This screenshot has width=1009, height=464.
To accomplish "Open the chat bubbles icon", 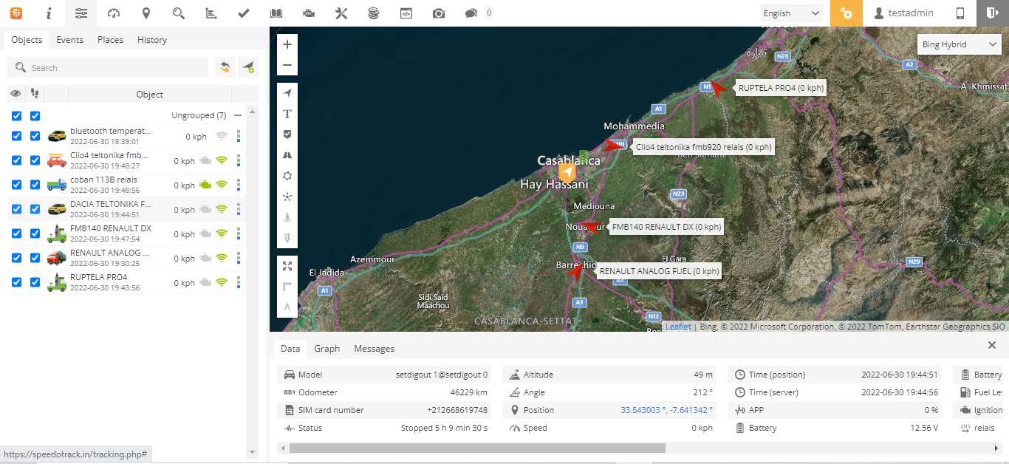I will (471, 13).
